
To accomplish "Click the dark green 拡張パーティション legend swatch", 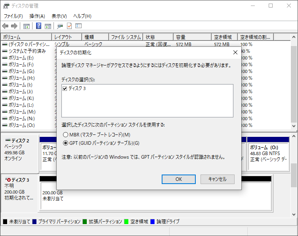I will [85, 222].
